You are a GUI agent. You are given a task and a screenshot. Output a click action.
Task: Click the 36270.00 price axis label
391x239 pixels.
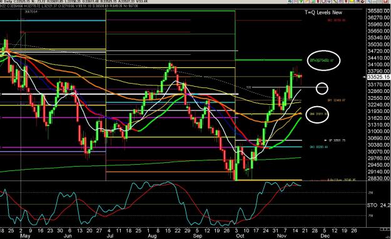point(378,17)
